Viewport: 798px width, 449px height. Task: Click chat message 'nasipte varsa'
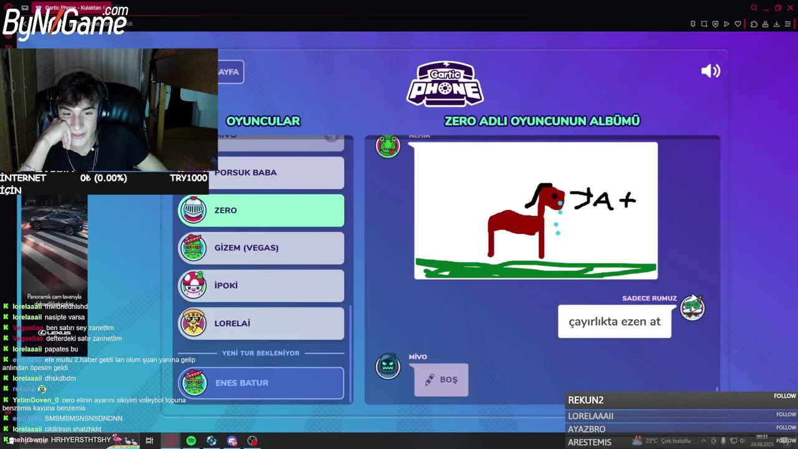[65, 317]
